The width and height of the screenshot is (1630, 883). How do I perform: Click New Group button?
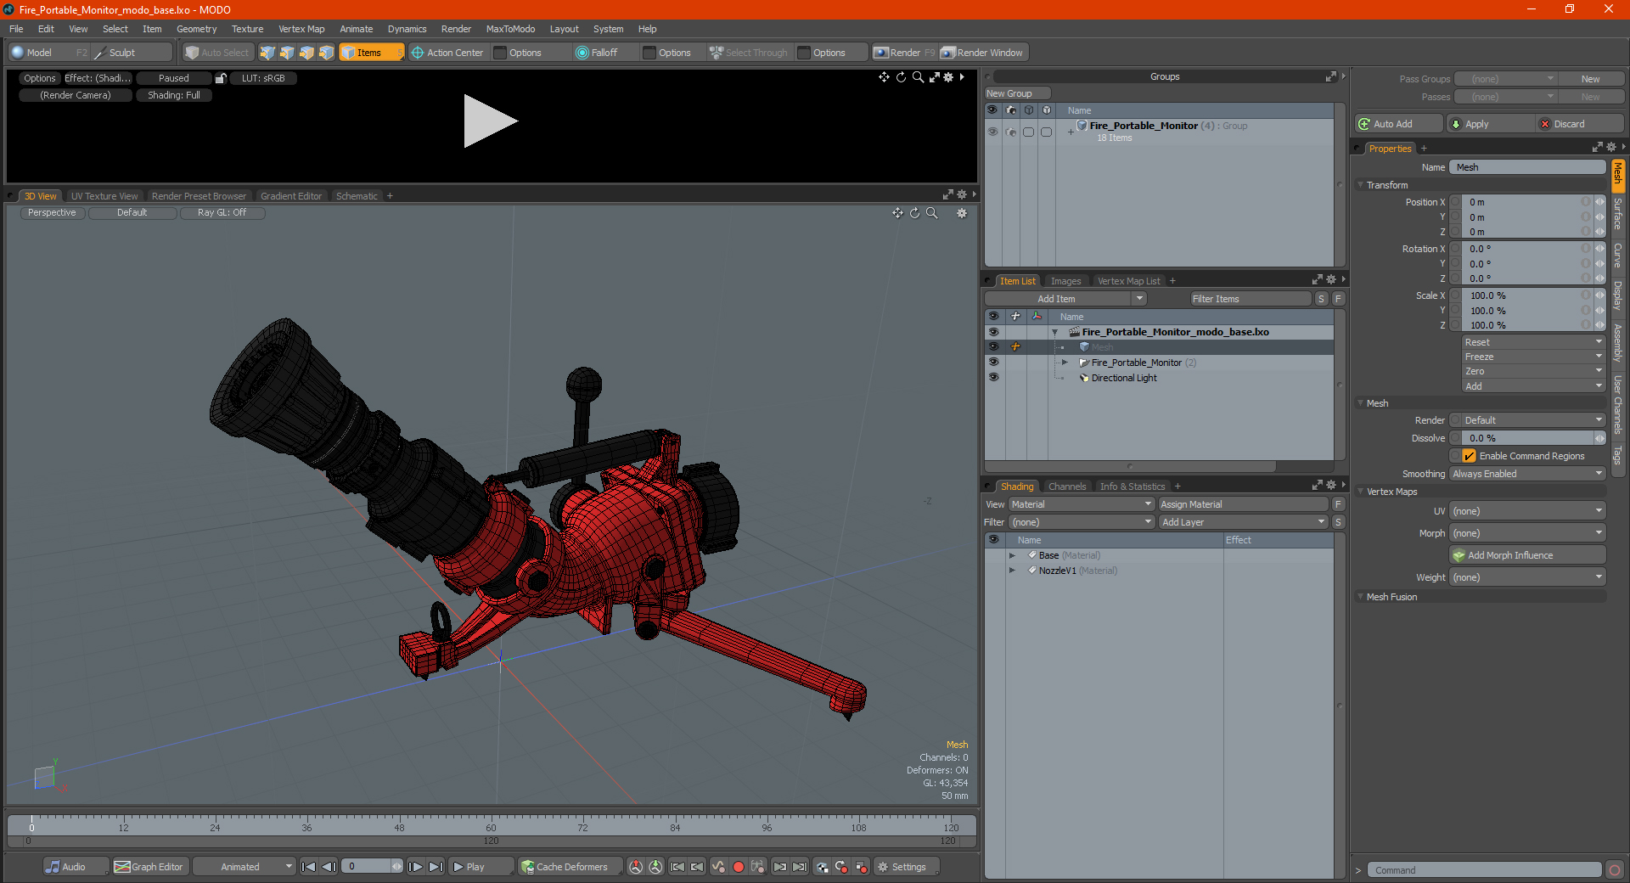pos(1018,93)
